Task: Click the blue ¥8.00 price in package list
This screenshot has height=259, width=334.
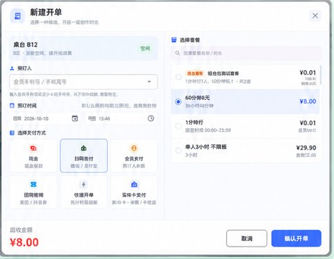Action: (308, 101)
